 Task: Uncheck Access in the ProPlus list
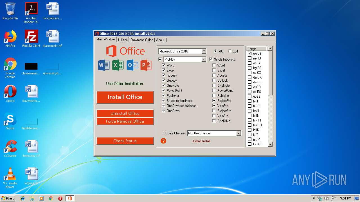163,75
